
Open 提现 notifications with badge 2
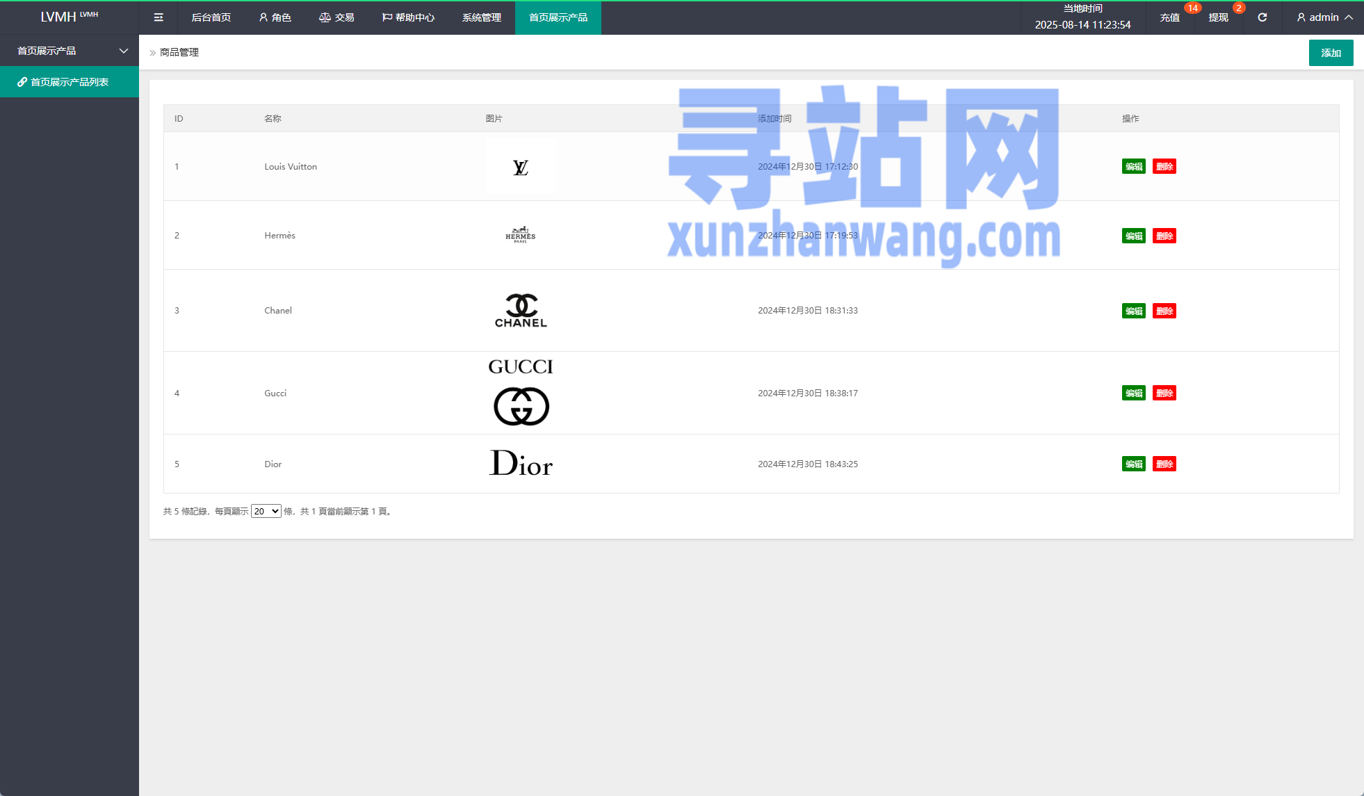[1219, 17]
